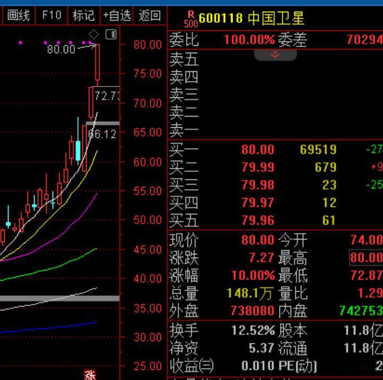Click the 委比 100.00% value
Viewport: 383px width, 380px height.
[x=249, y=39]
